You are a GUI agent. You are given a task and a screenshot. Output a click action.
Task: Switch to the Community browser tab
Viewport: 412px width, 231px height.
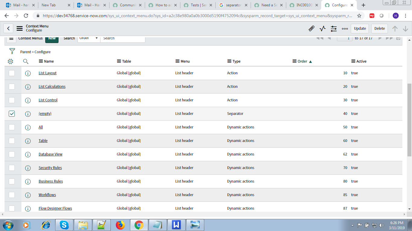[127, 5]
